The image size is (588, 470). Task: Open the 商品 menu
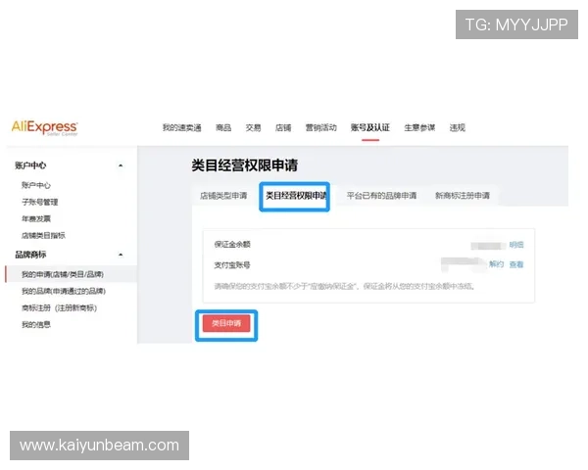pyautogui.click(x=223, y=128)
